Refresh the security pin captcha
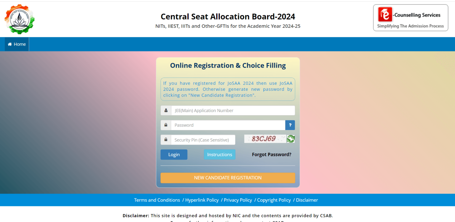The width and height of the screenshot is (455, 222). coord(291,139)
